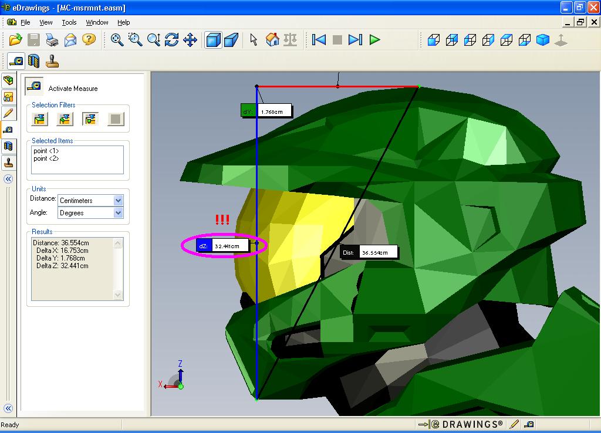
Task: Toggle the second Selection Filters icon
Action: point(65,119)
